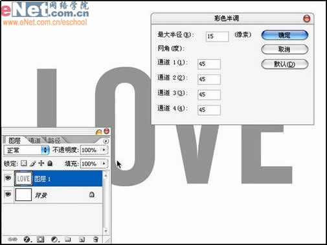Click the 通道 1 angle input field
The width and height of the screenshot is (327, 245).
point(209,64)
